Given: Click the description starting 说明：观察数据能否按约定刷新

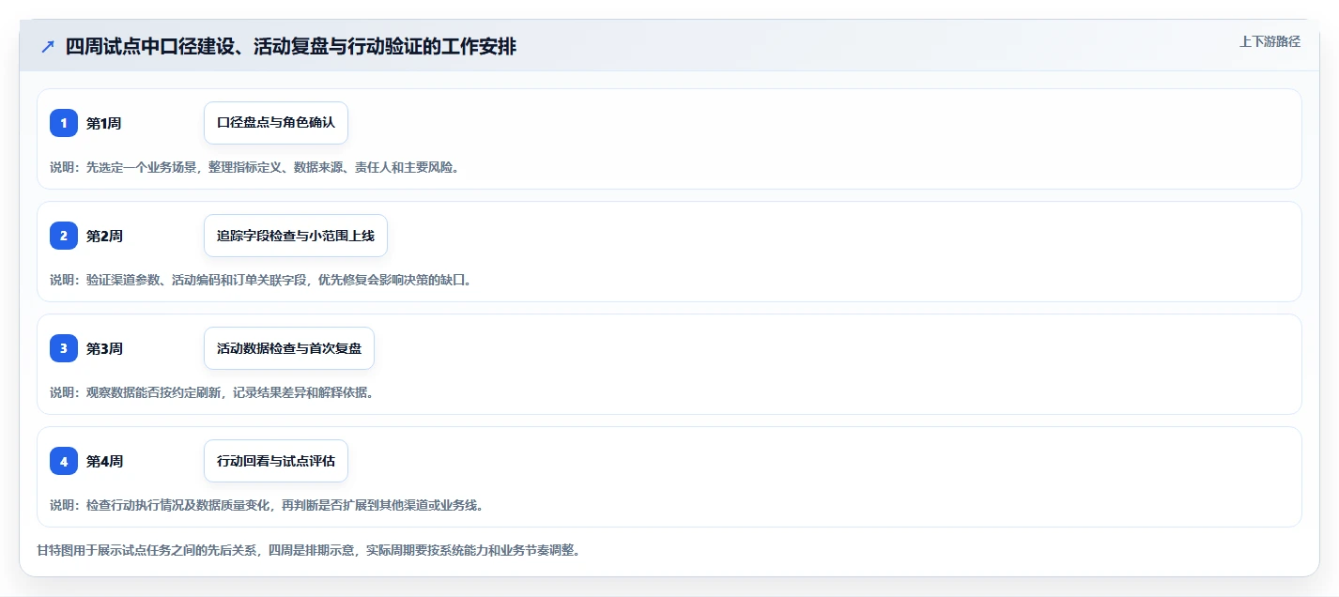Looking at the screenshot, I should 211,392.
